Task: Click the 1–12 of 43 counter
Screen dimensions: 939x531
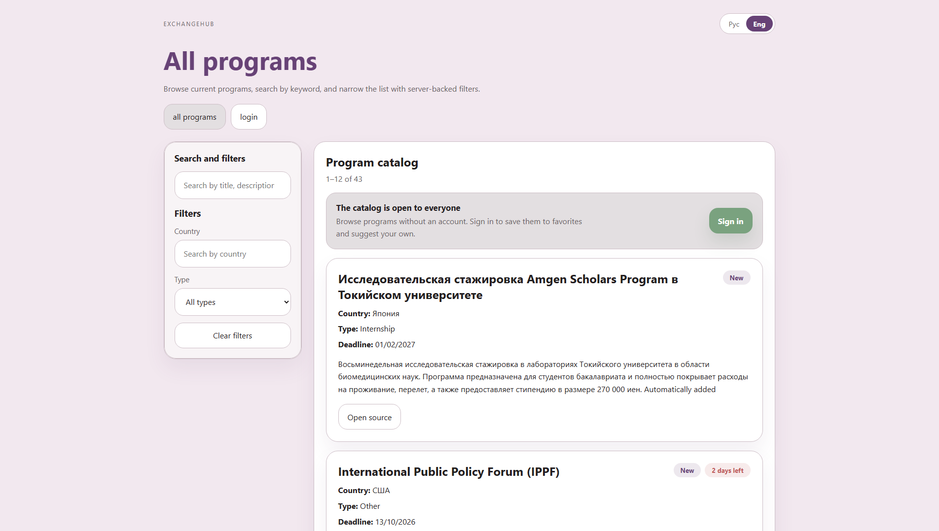Action: (344, 179)
